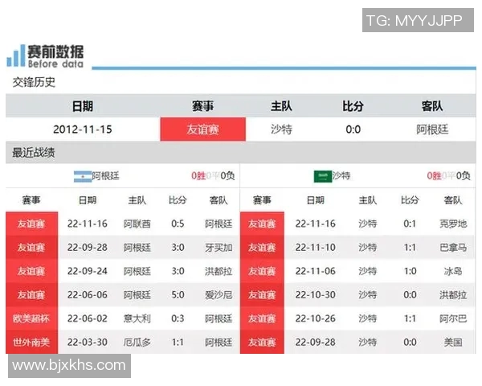Select the date 22-06-06
The height and width of the screenshot is (386, 482).
click(x=88, y=295)
